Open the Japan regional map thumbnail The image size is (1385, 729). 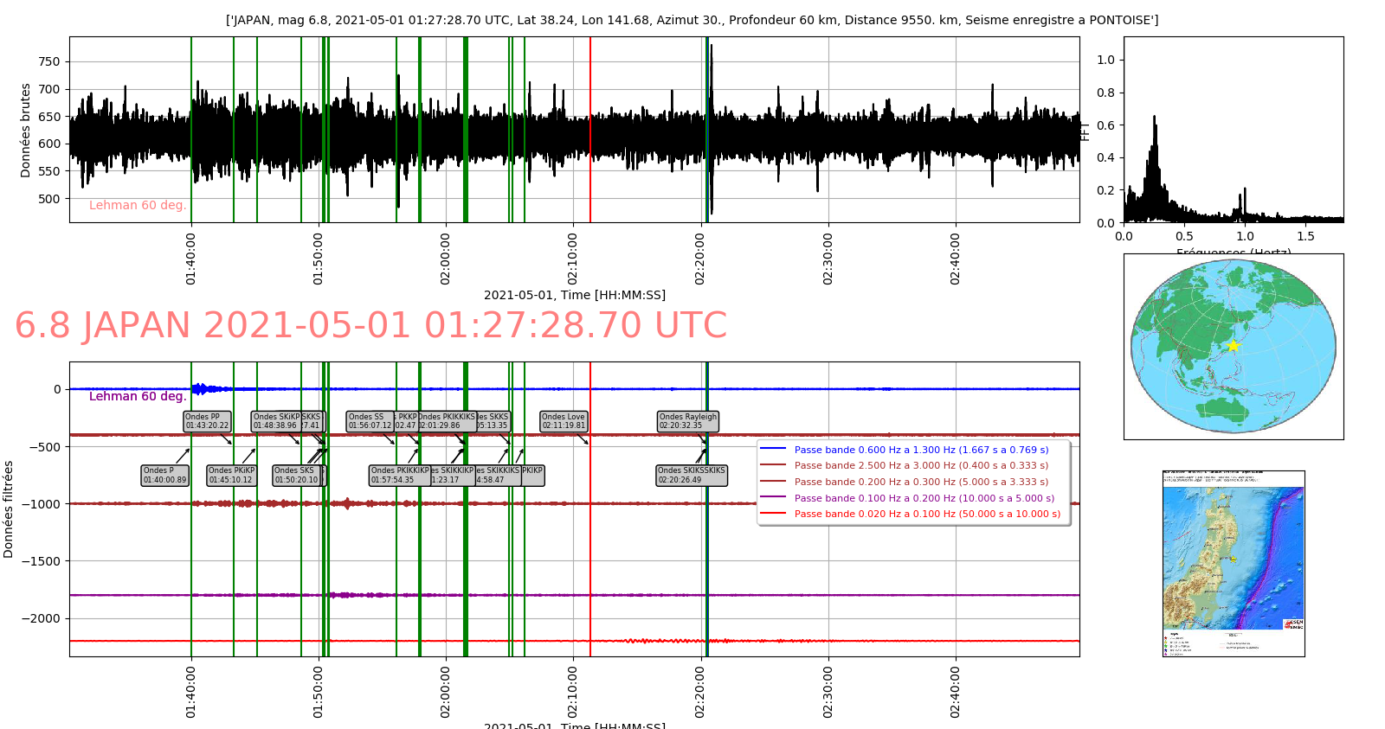[1233, 563]
